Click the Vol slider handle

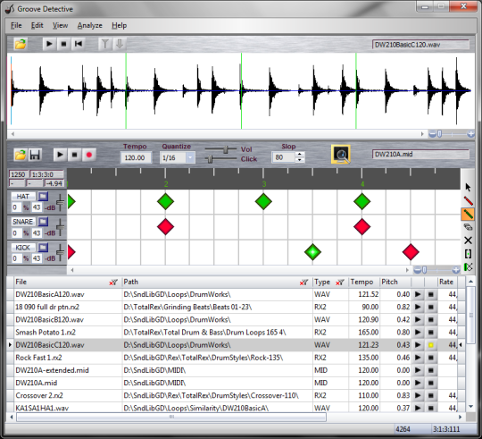tap(226, 149)
